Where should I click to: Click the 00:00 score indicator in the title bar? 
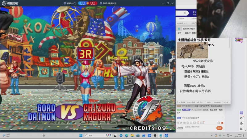pos(88,3)
